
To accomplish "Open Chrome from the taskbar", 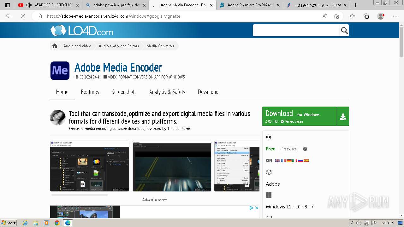I will 57,223.
